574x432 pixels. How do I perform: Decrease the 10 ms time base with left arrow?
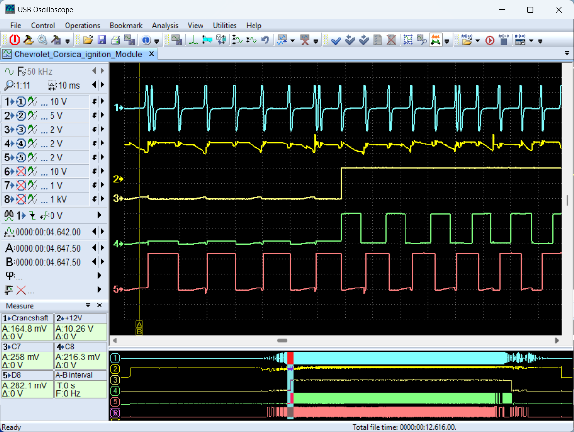coord(94,84)
